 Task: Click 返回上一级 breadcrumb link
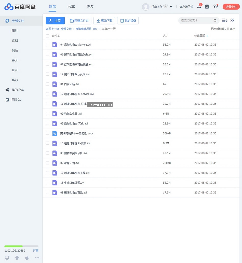[52, 29]
